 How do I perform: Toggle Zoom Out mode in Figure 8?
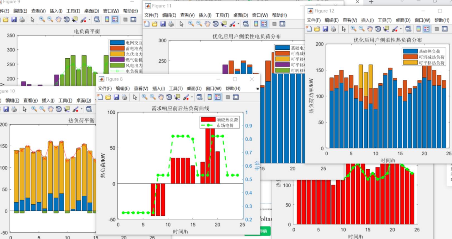(x=153, y=97)
